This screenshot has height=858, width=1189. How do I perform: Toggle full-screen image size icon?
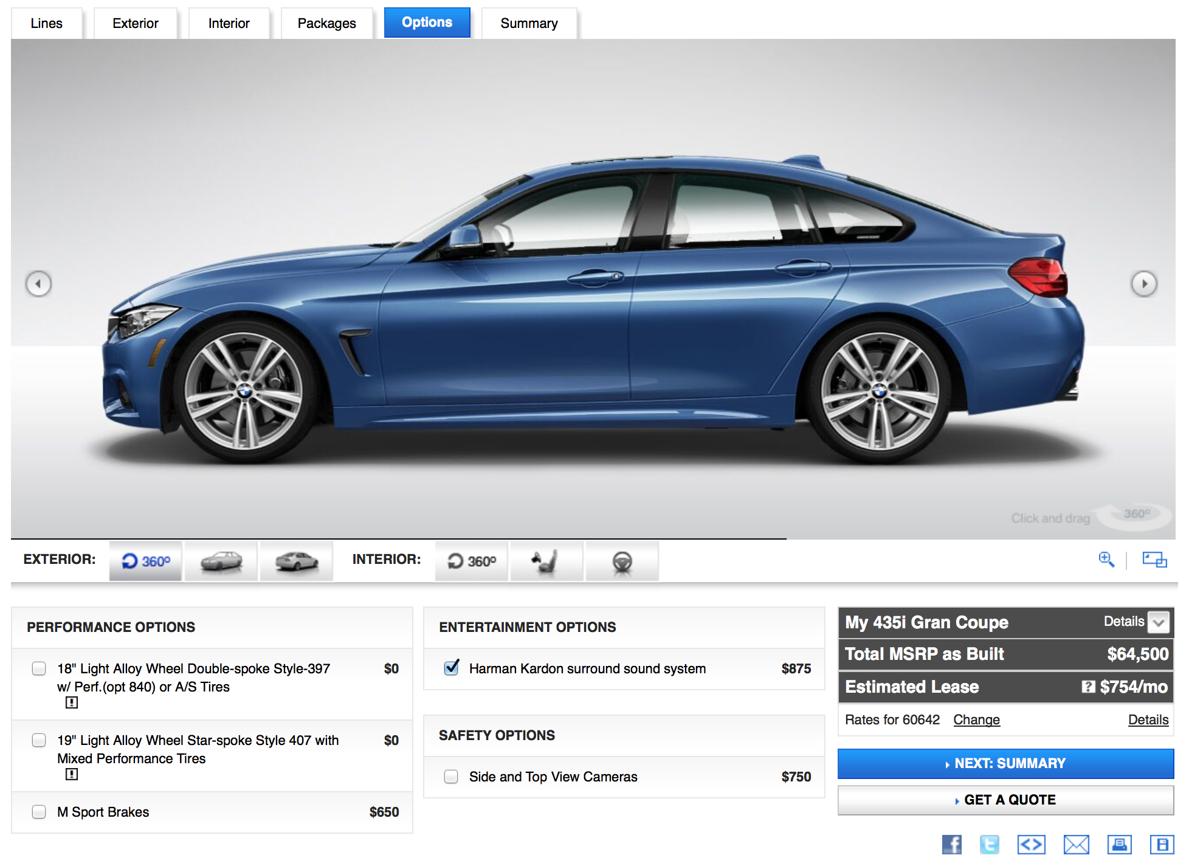click(x=1154, y=560)
